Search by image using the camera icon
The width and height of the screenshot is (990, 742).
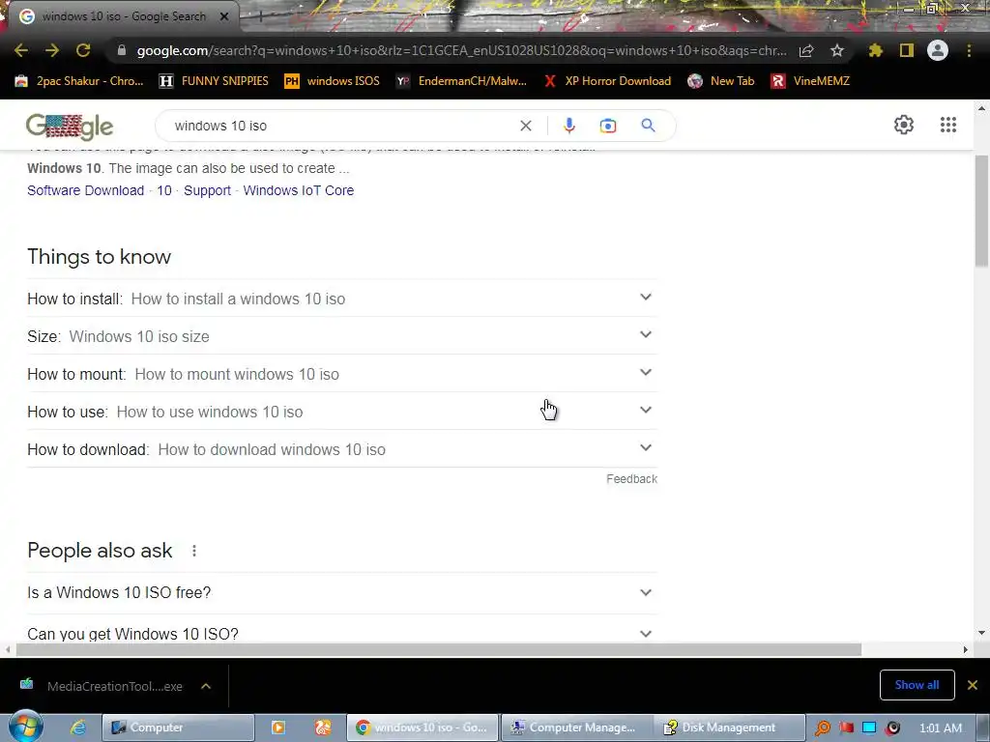point(608,126)
